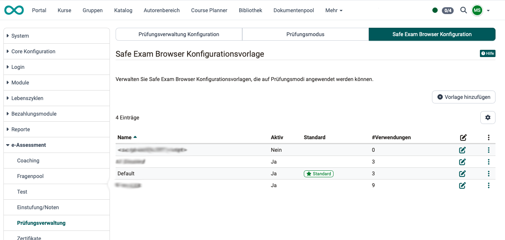
Task: Open three-dot actions for the Default row
Action: click(x=489, y=173)
